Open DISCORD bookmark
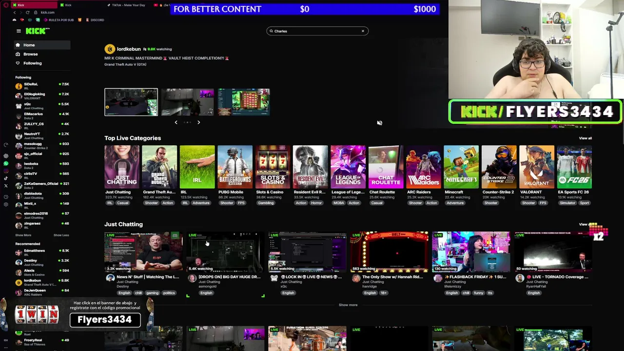 point(95,20)
